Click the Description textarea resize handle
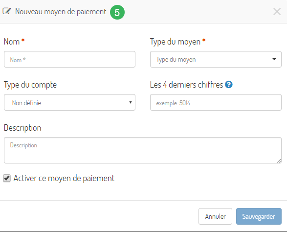Image resolution: width=287 pixels, height=232 pixels. point(279,161)
